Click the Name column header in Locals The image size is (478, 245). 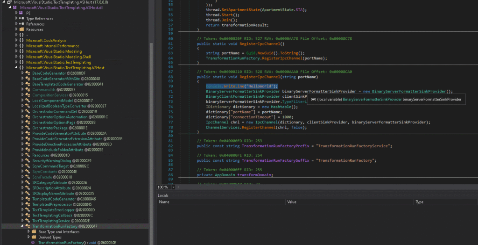[x=221, y=202]
